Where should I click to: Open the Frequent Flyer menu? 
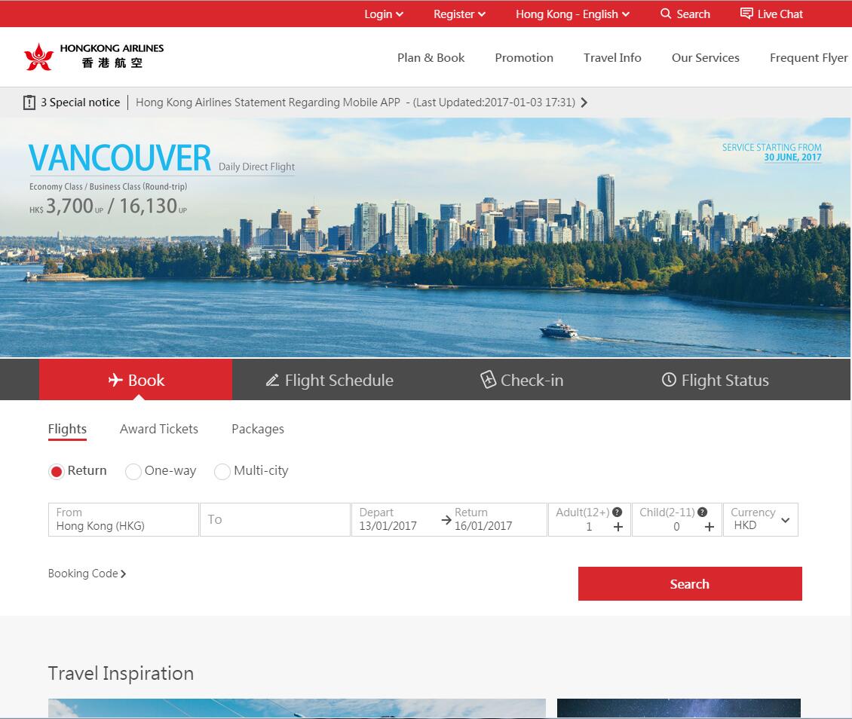coord(808,57)
